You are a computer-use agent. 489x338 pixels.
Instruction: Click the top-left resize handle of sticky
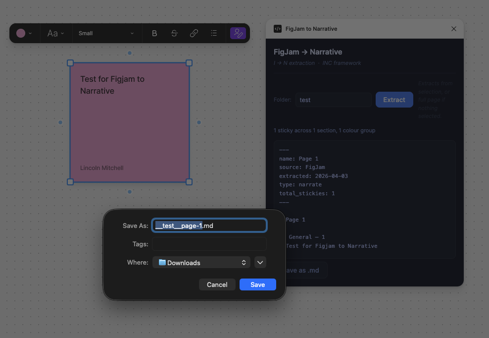(70, 63)
